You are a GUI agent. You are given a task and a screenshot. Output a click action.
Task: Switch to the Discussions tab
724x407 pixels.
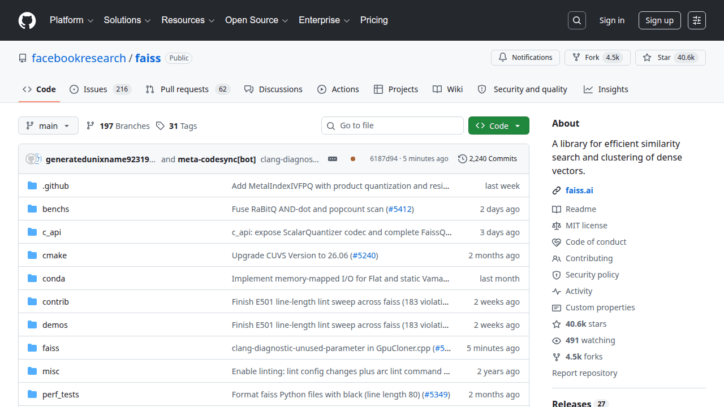pyautogui.click(x=273, y=89)
